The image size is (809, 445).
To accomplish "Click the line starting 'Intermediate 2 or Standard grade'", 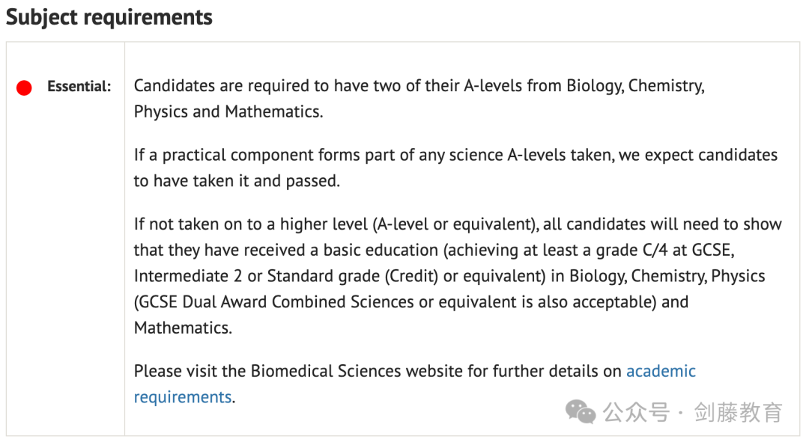I will [x=449, y=276].
